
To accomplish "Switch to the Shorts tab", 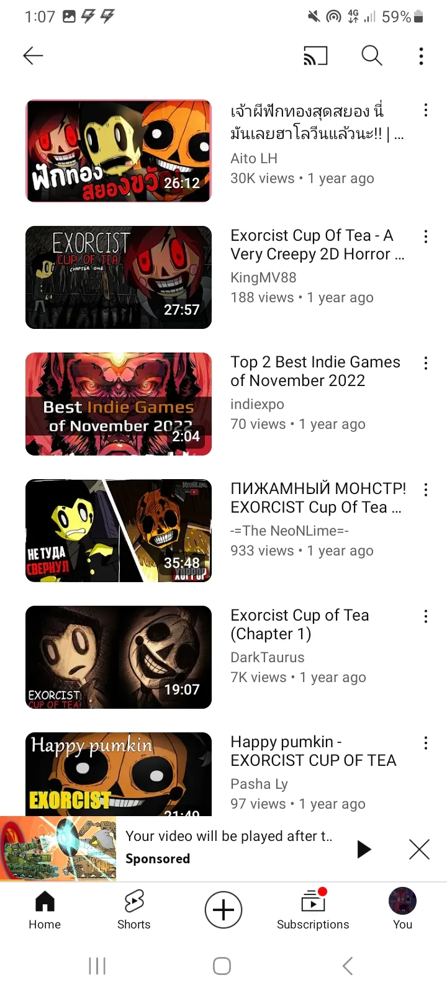I will [134, 910].
